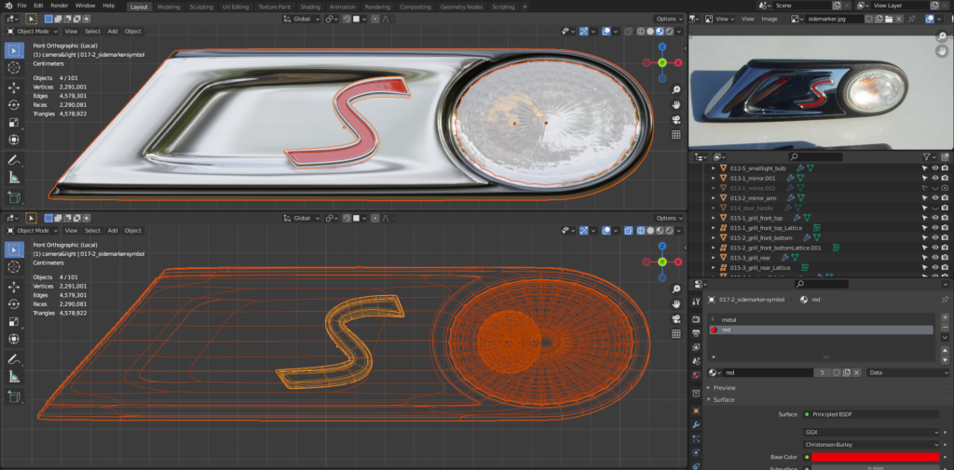Open Options dropdown in top viewport
The image size is (954, 470).
(x=669, y=19)
